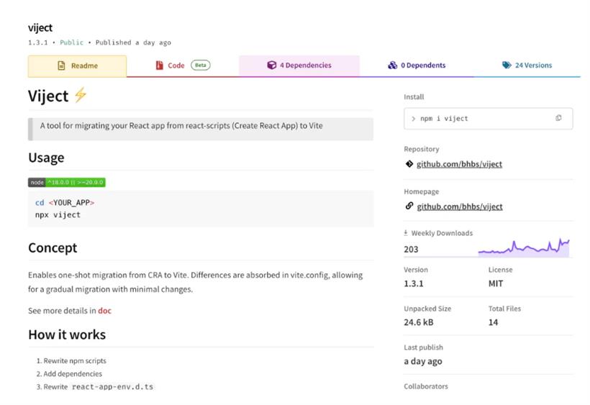Click the 'Add dependencies' list item
590x405 pixels.
[x=73, y=374]
